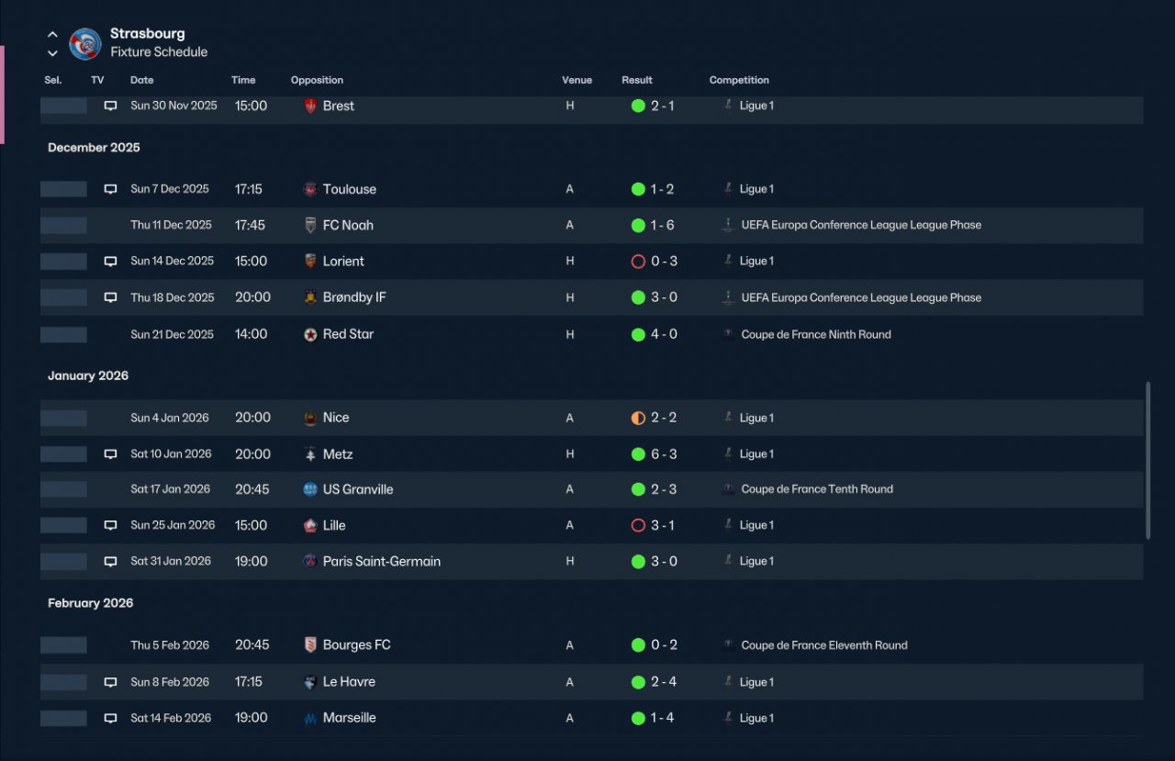Click the vertical scrollbar thumb

tap(1147, 461)
